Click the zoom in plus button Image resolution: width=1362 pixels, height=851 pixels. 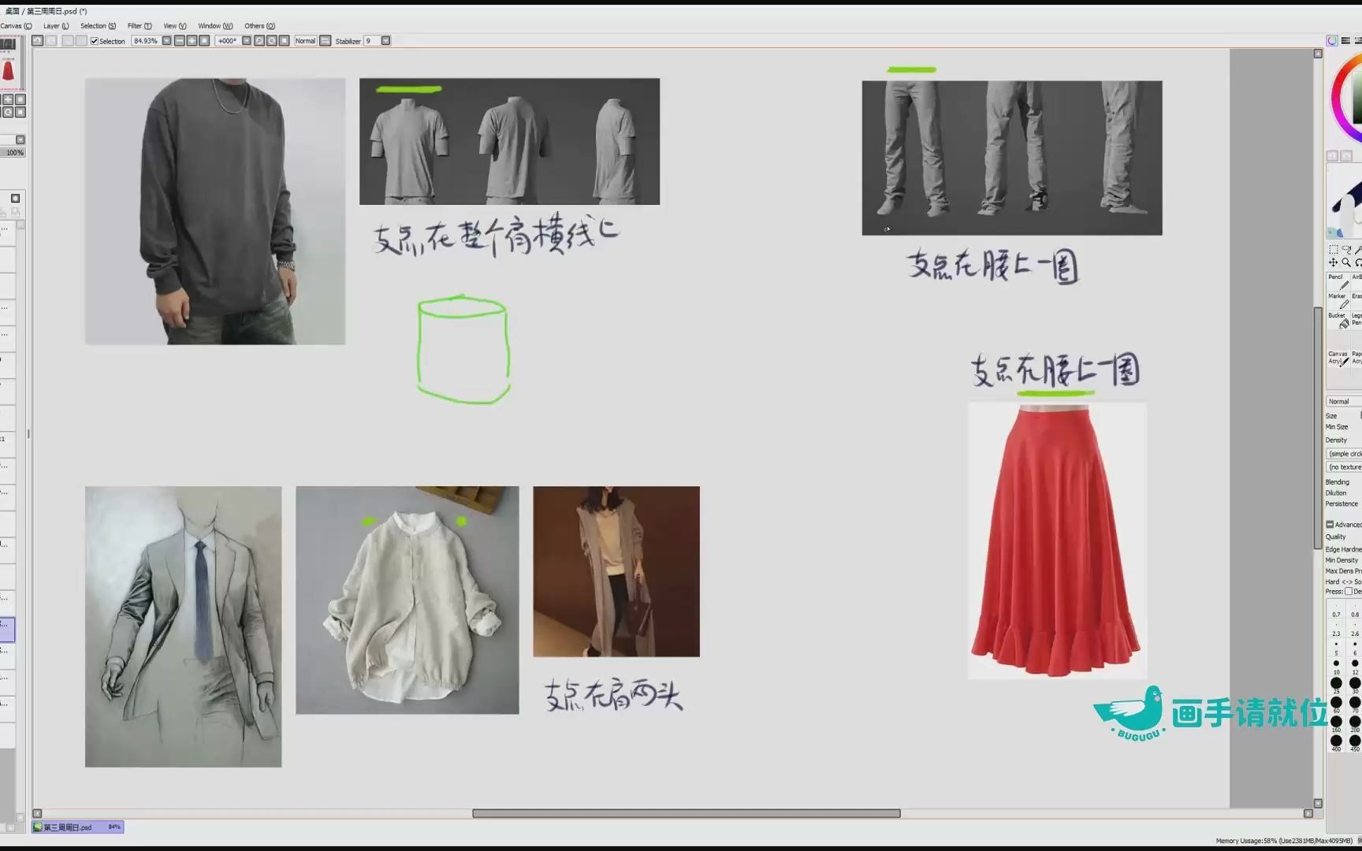[x=192, y=41]
